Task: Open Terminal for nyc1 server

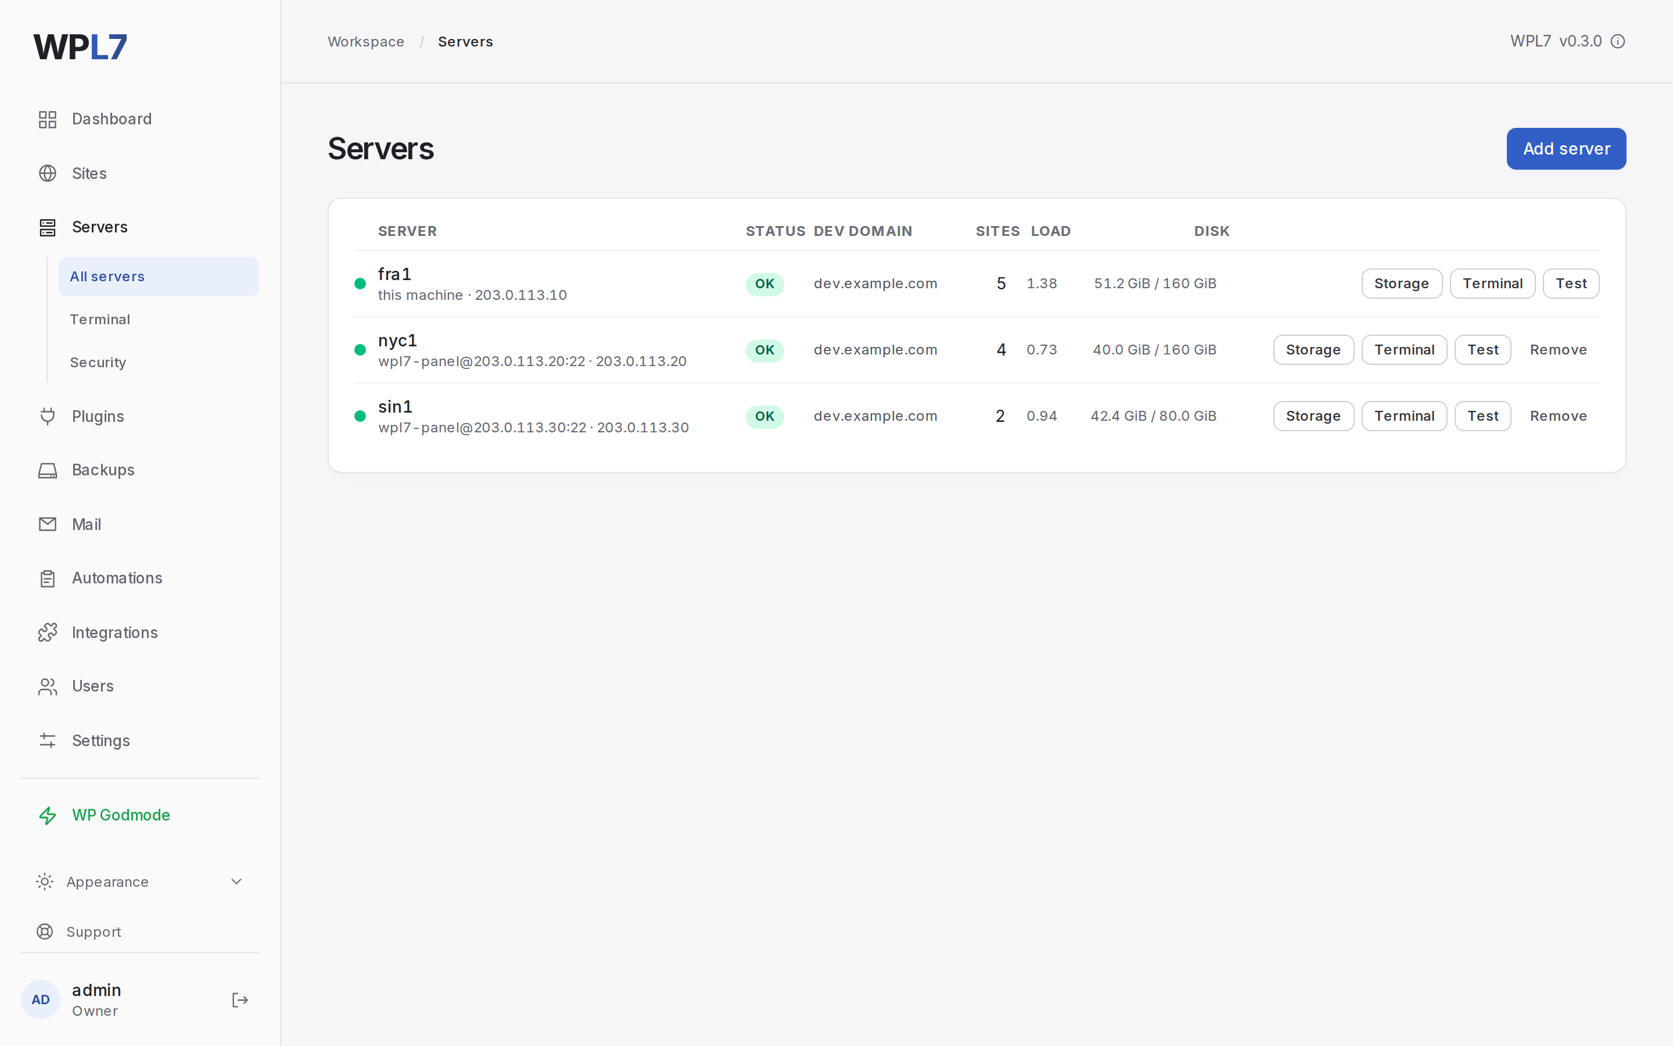Action: (x=1404, y=350)
